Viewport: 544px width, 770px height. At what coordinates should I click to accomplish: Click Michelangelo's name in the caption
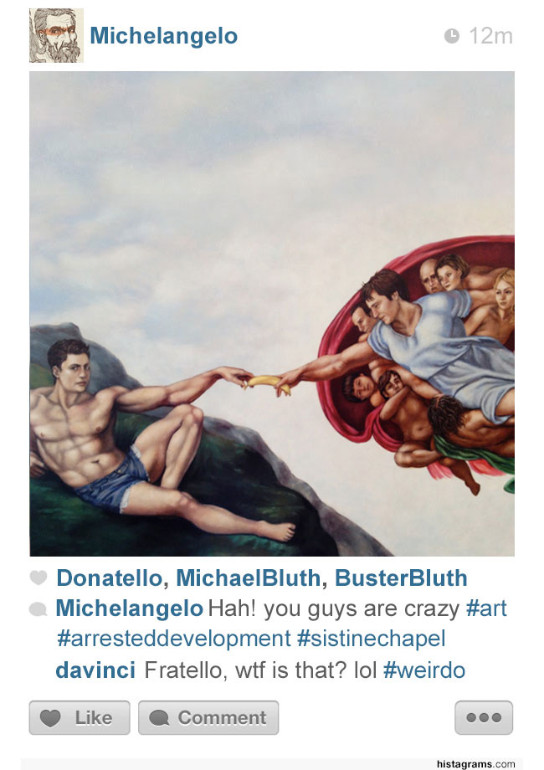tap(130, 608)
